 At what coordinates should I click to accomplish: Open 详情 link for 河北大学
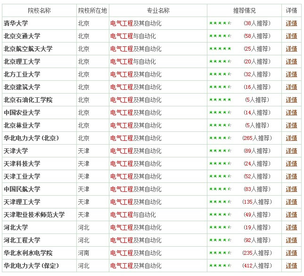(291, 227)
